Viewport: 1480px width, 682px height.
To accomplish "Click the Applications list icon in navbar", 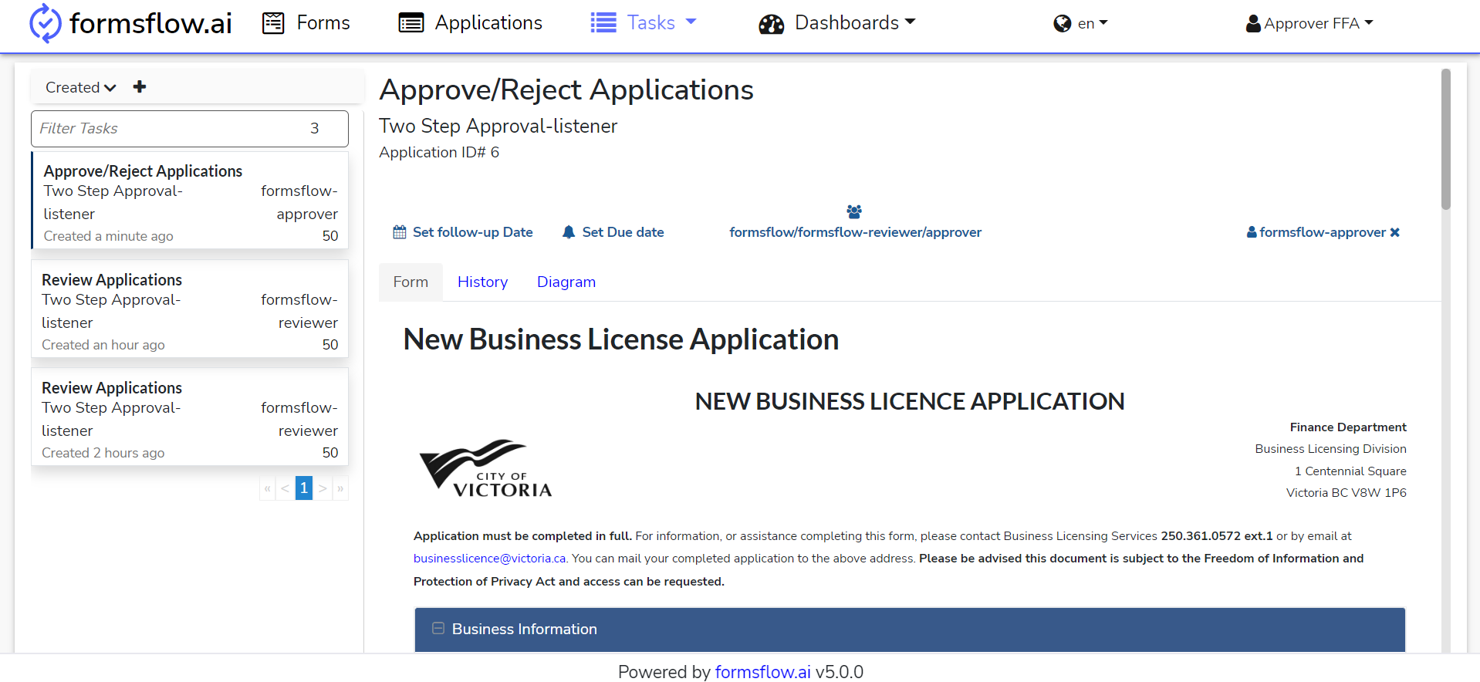I will pyautogui.click(x=411, y=23).
